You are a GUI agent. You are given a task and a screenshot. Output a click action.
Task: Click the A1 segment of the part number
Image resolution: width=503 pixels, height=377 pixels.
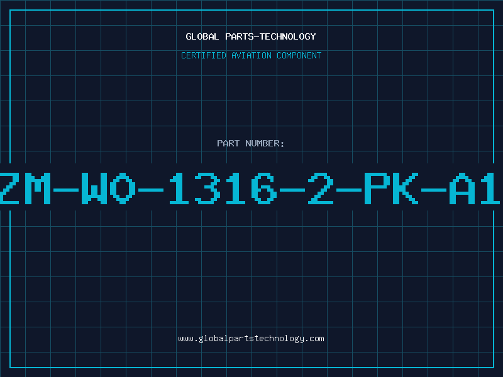[x=475, y=188]
